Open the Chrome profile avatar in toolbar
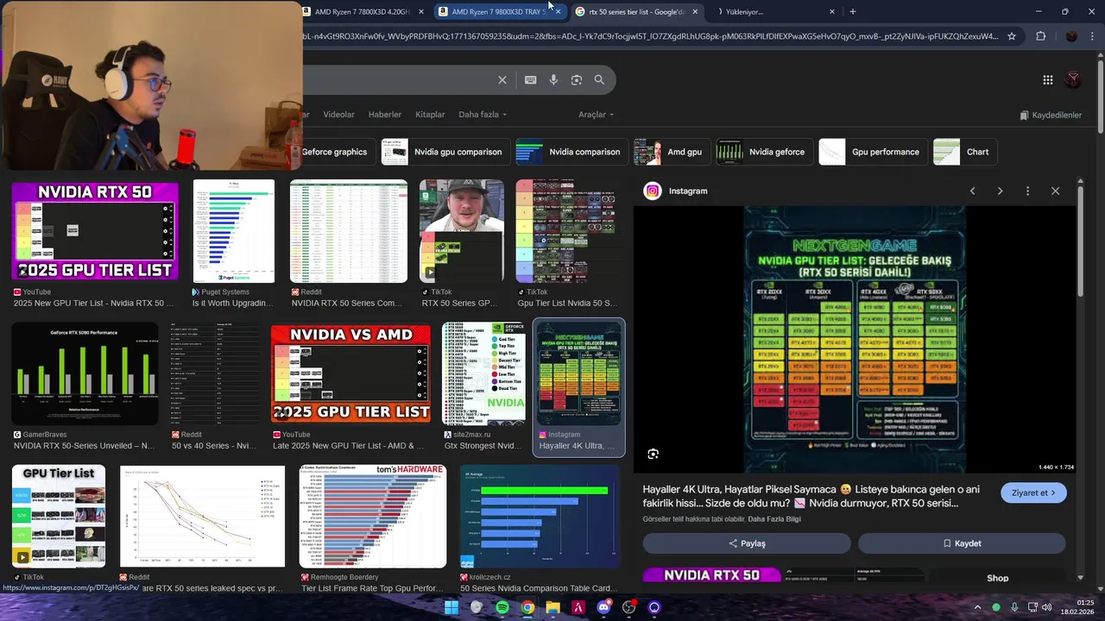Viewport: 1105px width, 621px height. coord(1071,36)
